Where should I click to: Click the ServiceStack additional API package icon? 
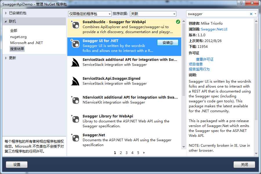point(75,62)
